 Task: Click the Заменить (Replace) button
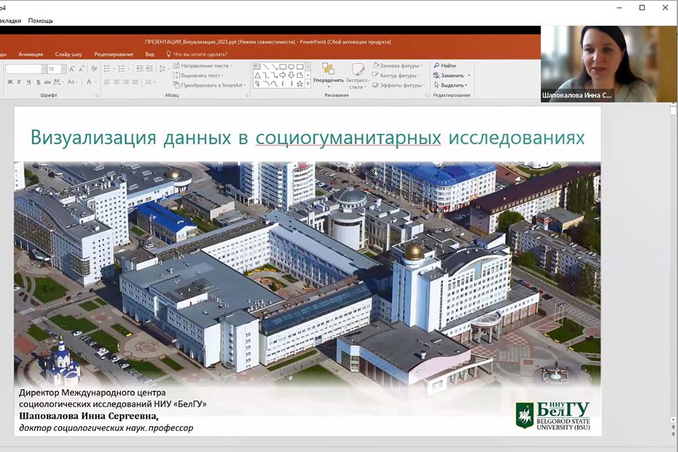(452, 75)
